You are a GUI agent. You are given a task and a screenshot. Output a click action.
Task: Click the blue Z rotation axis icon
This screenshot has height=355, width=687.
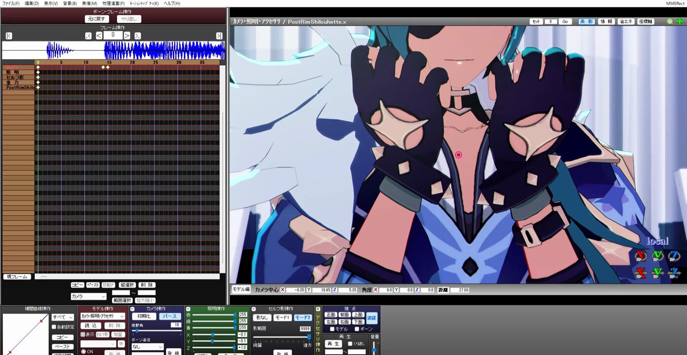pyautogui.click(x=674, y=255)
